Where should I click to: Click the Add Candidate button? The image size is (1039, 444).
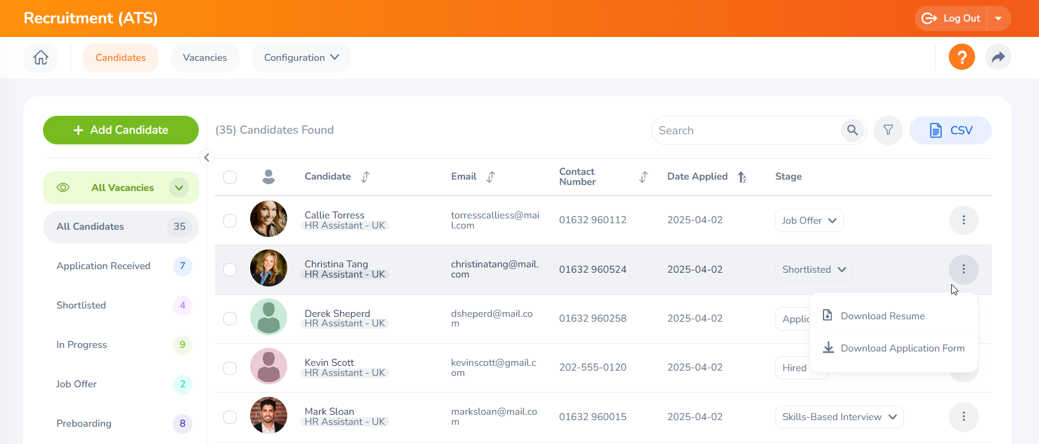[x=121, y=130]
